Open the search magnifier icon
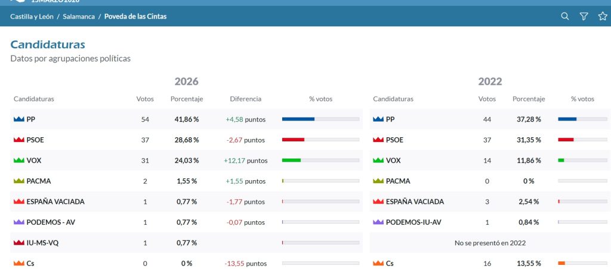The image size is (611, 269). (x=564, y=16)
